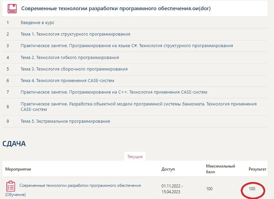Image resolution: width=274 pixels, height=199 pixels.
Task: Click the clipboard checklist icon beside Обучение
Action: click(10, 186)
